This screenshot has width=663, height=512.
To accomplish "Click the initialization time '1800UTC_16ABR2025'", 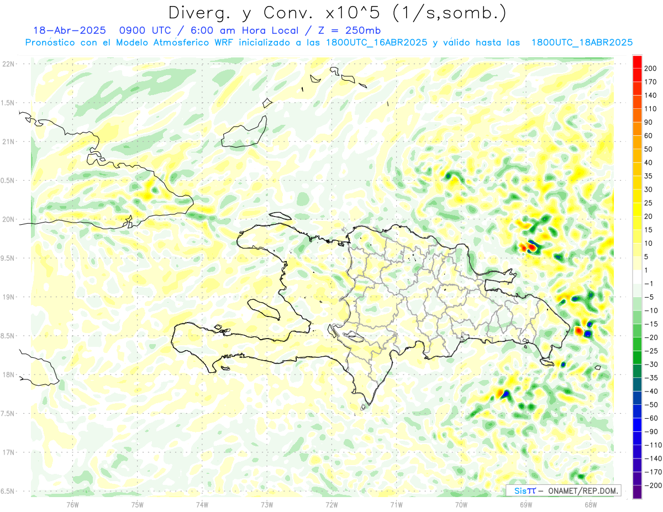I will coord(376,43).
